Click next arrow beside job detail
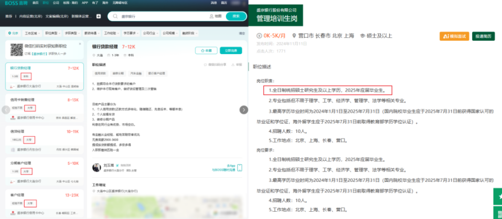The width and height of the screenshot is (502, 219). point(244,110)
